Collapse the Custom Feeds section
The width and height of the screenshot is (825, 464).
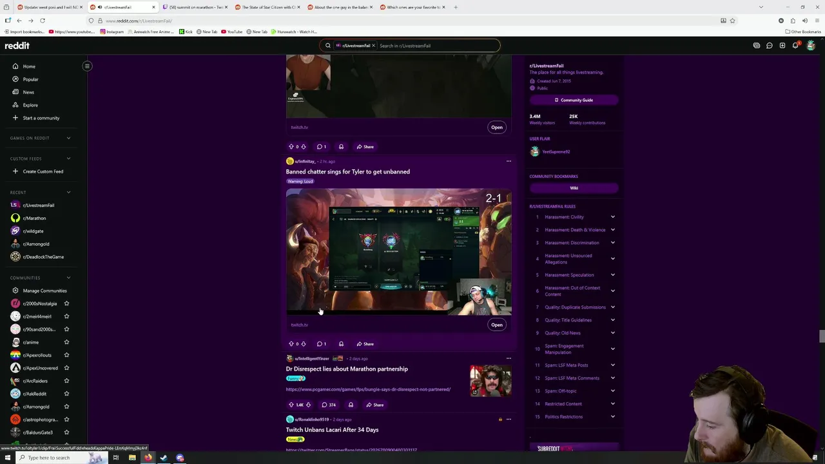(68, 159)
